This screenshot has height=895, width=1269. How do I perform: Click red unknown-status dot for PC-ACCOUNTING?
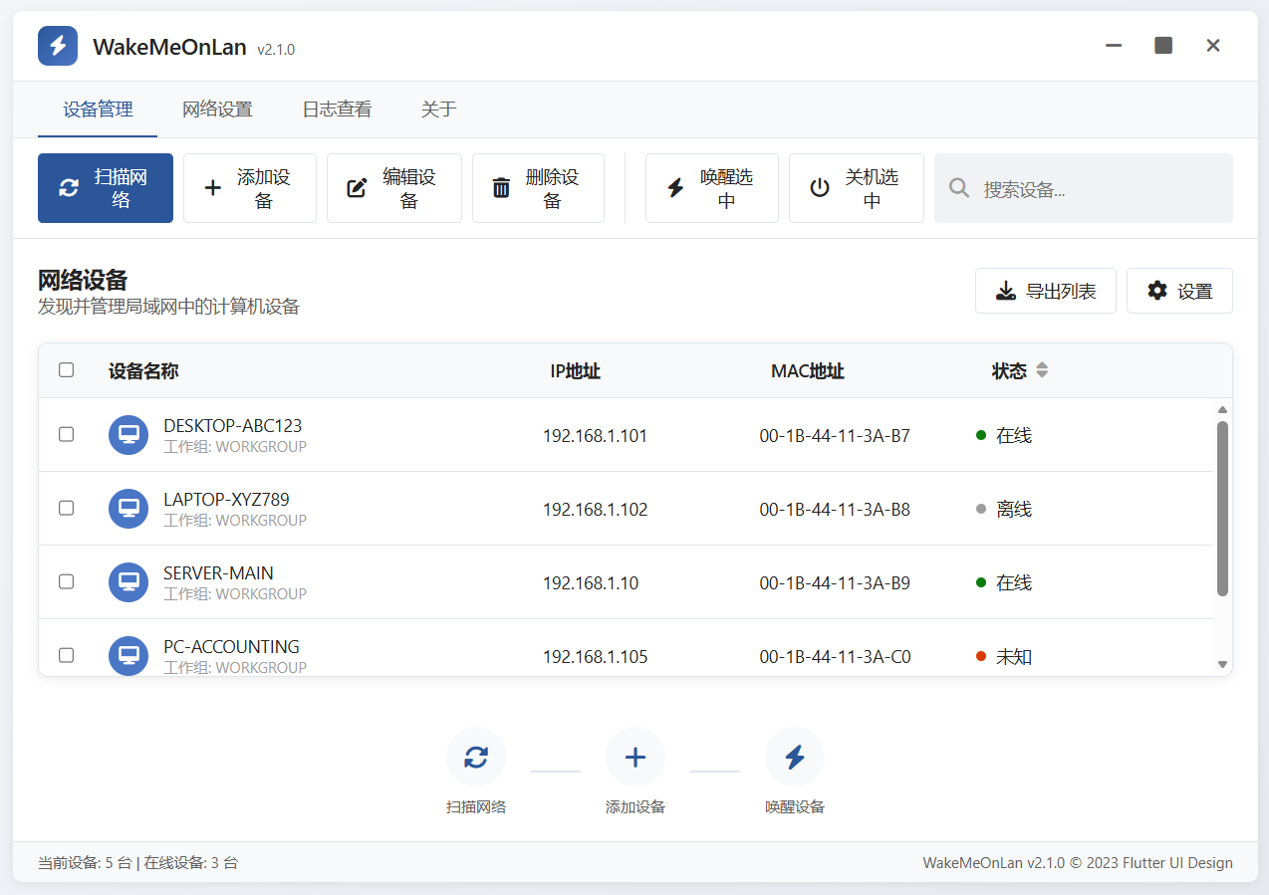981,656
